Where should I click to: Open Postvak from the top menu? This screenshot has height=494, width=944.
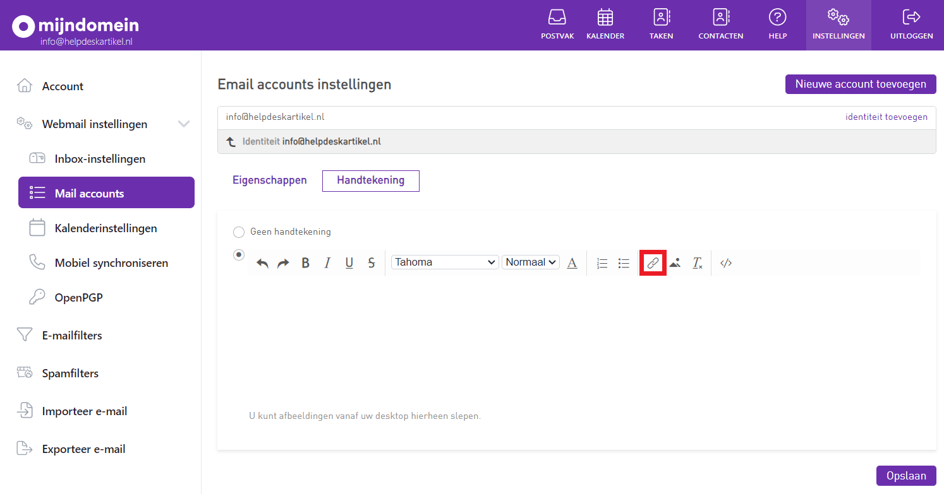tap(557, 25)
